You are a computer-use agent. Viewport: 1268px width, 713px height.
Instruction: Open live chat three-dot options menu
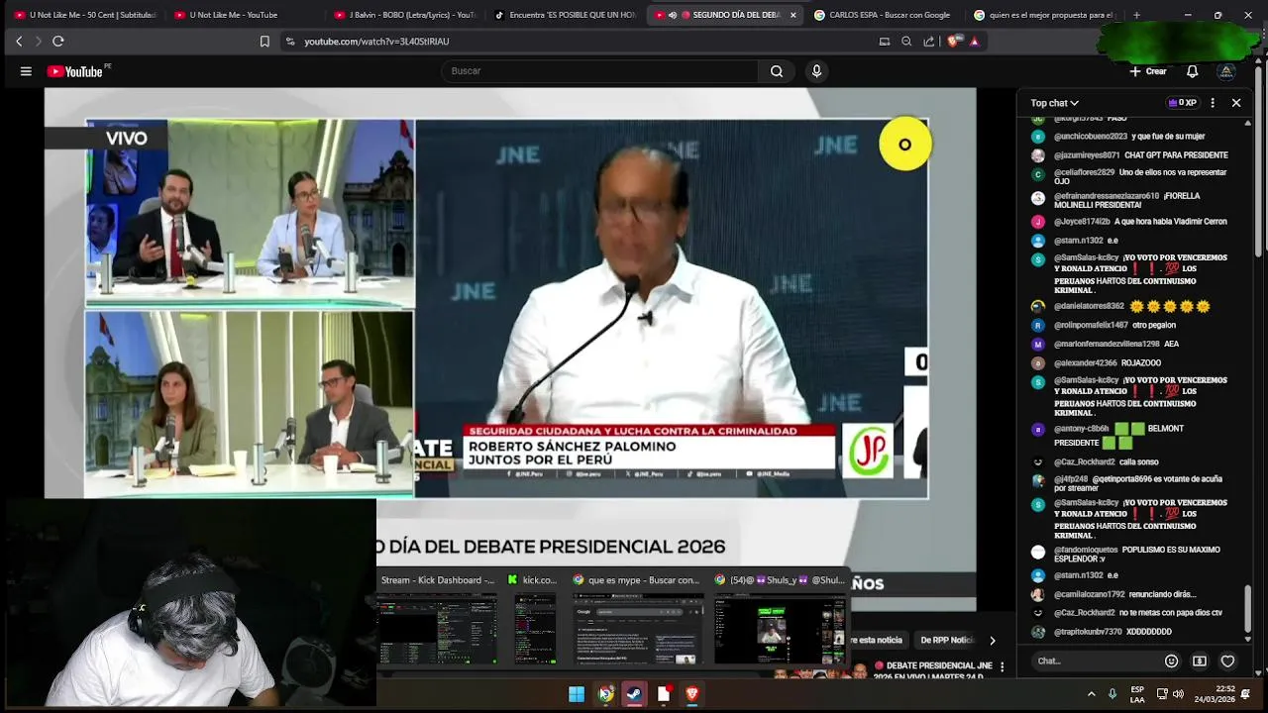[x=1213, y=103]
